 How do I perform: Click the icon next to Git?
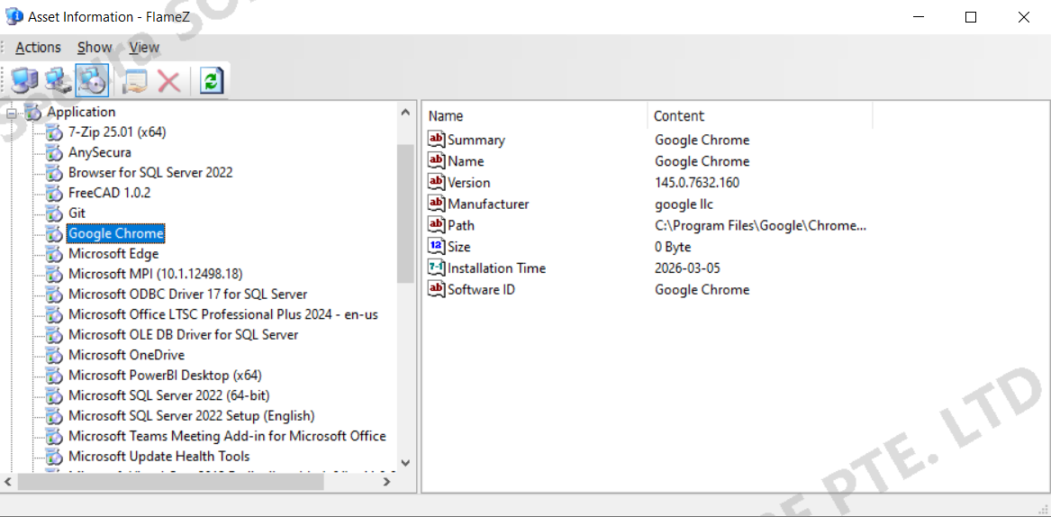[54, 213]
